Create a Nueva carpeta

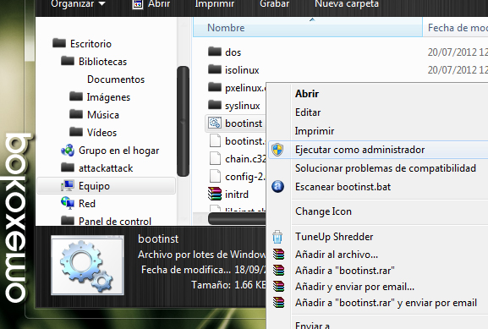(347, 3)
